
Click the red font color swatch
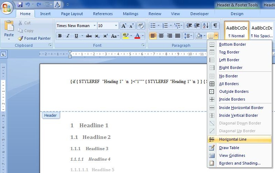click(x=137, y=36)
